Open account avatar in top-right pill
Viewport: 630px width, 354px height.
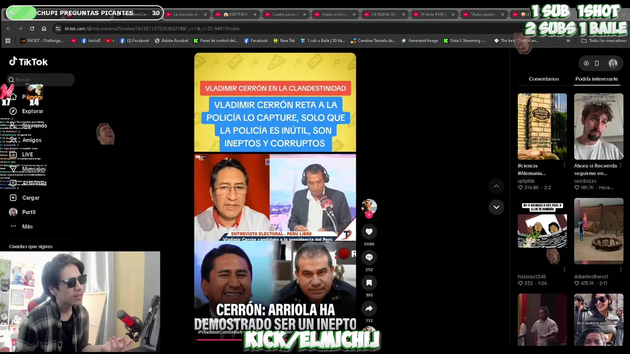tap(613, 63)
